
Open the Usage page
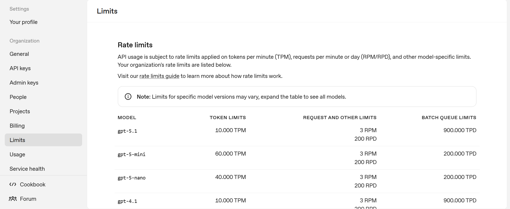[17, 154]
